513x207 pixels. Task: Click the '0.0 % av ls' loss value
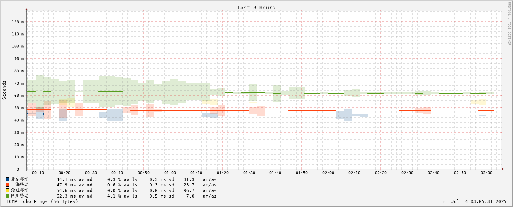point(122,190)
